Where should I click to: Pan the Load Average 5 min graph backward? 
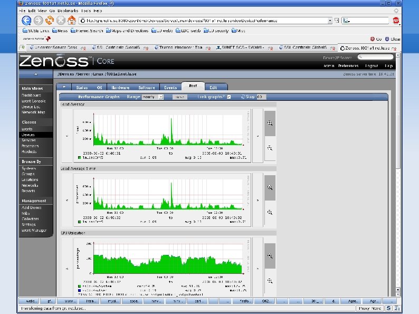click(x=67, y=200)
